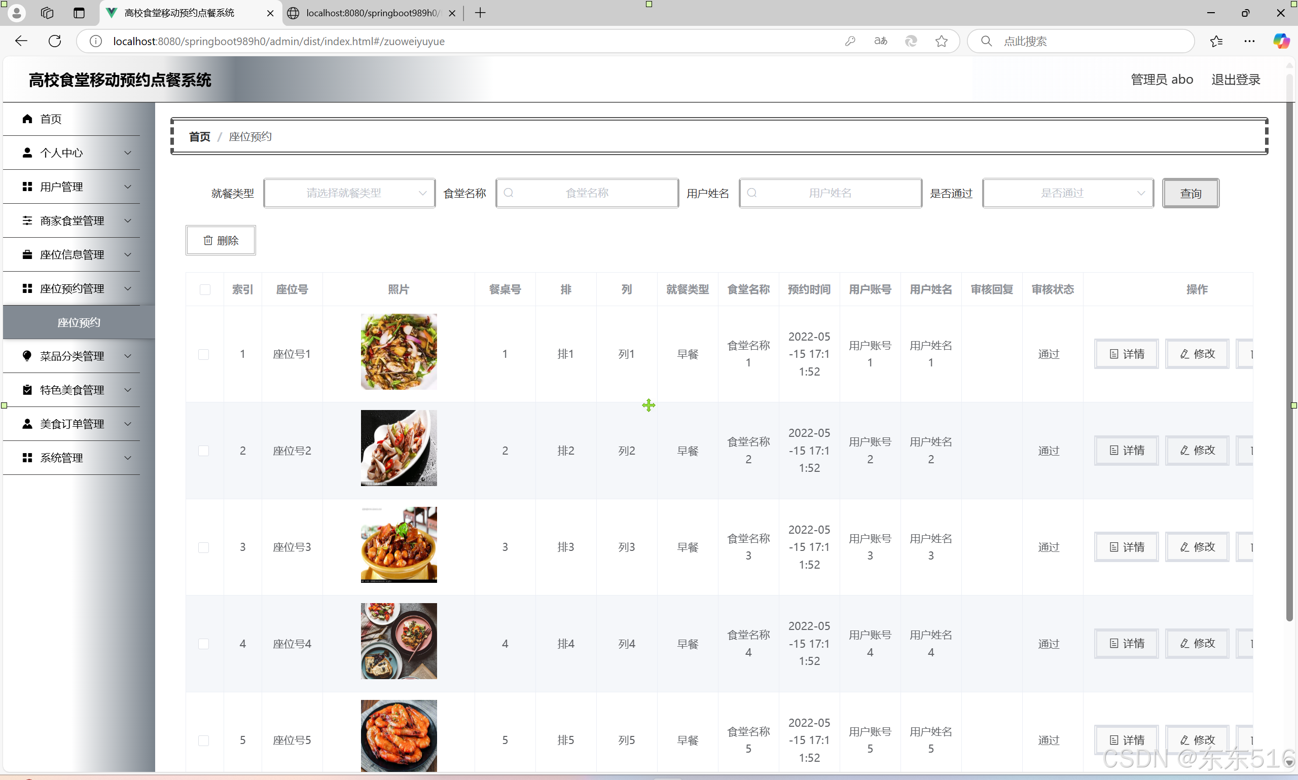Toggle the select-all checkbox in the table header
This screenshot has width=1298, height=780.
click(x=205, y=289)
